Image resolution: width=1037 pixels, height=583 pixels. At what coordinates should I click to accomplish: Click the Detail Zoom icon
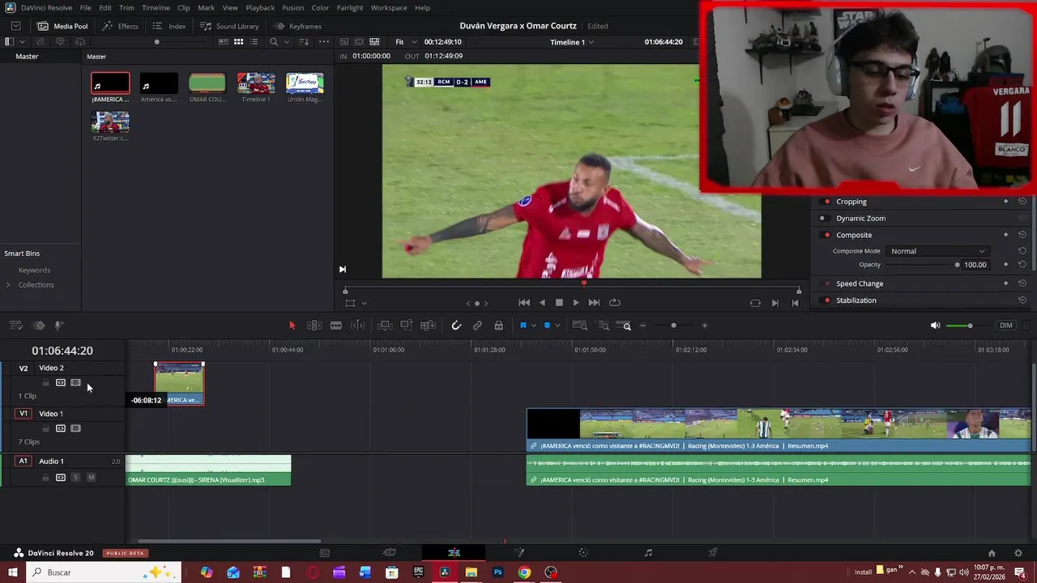coord(604,326)
